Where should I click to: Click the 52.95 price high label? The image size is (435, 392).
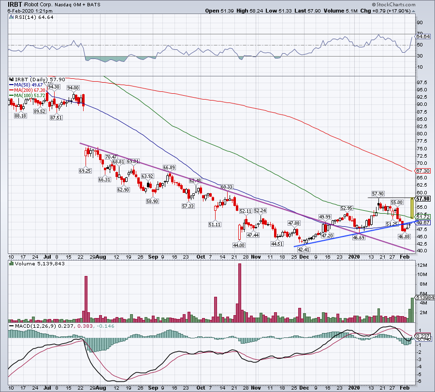pyautogui.click(x=347, y=208)
